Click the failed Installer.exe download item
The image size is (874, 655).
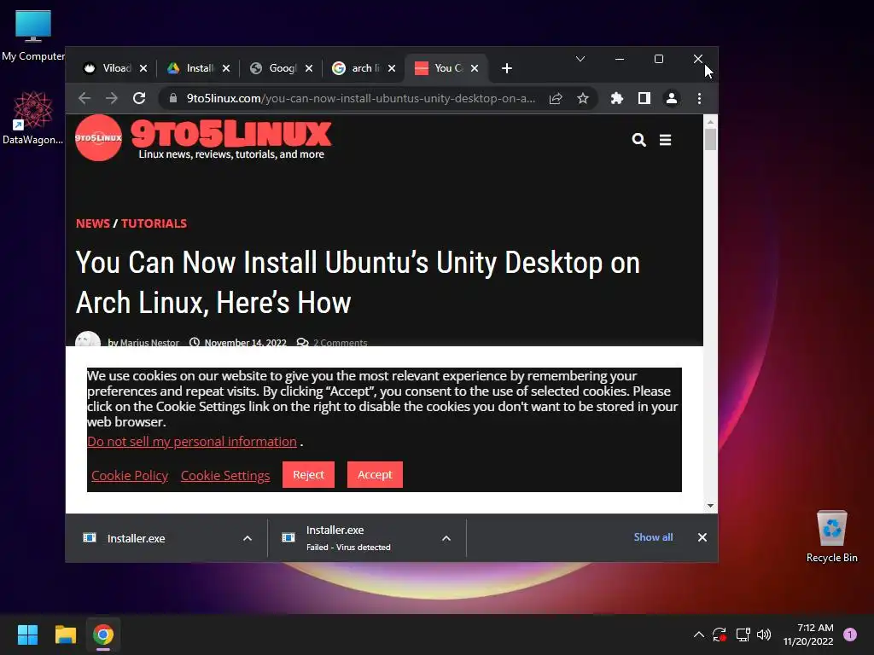367,539
